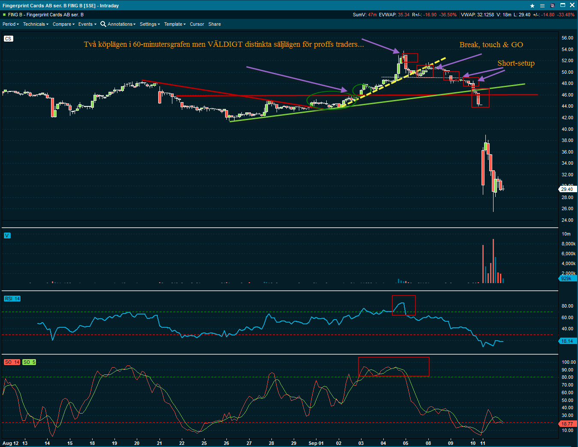Open the Annotations dropdown menu
The width and height of the screenshot is (578, 447).
click(x=121, y=24)
